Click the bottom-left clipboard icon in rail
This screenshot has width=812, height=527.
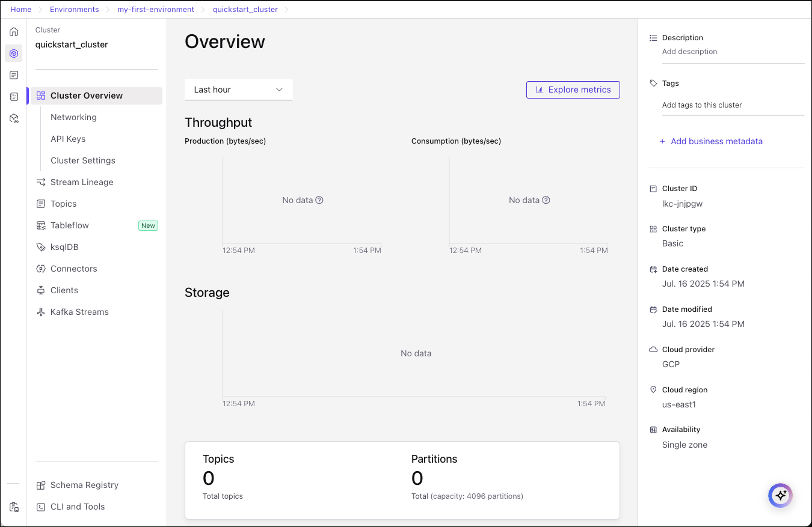click(14, 507)
